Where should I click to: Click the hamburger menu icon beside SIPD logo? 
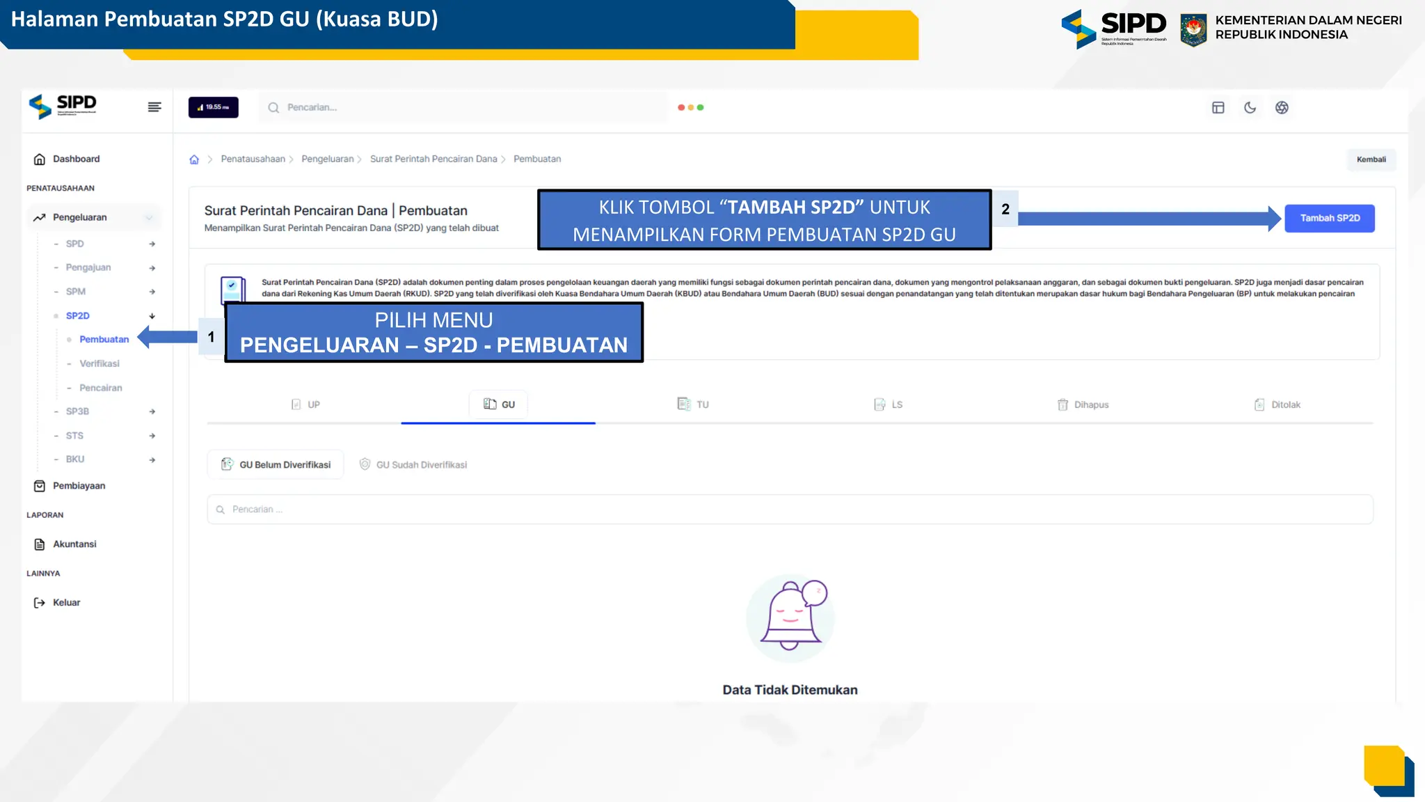tap(154, 107)
